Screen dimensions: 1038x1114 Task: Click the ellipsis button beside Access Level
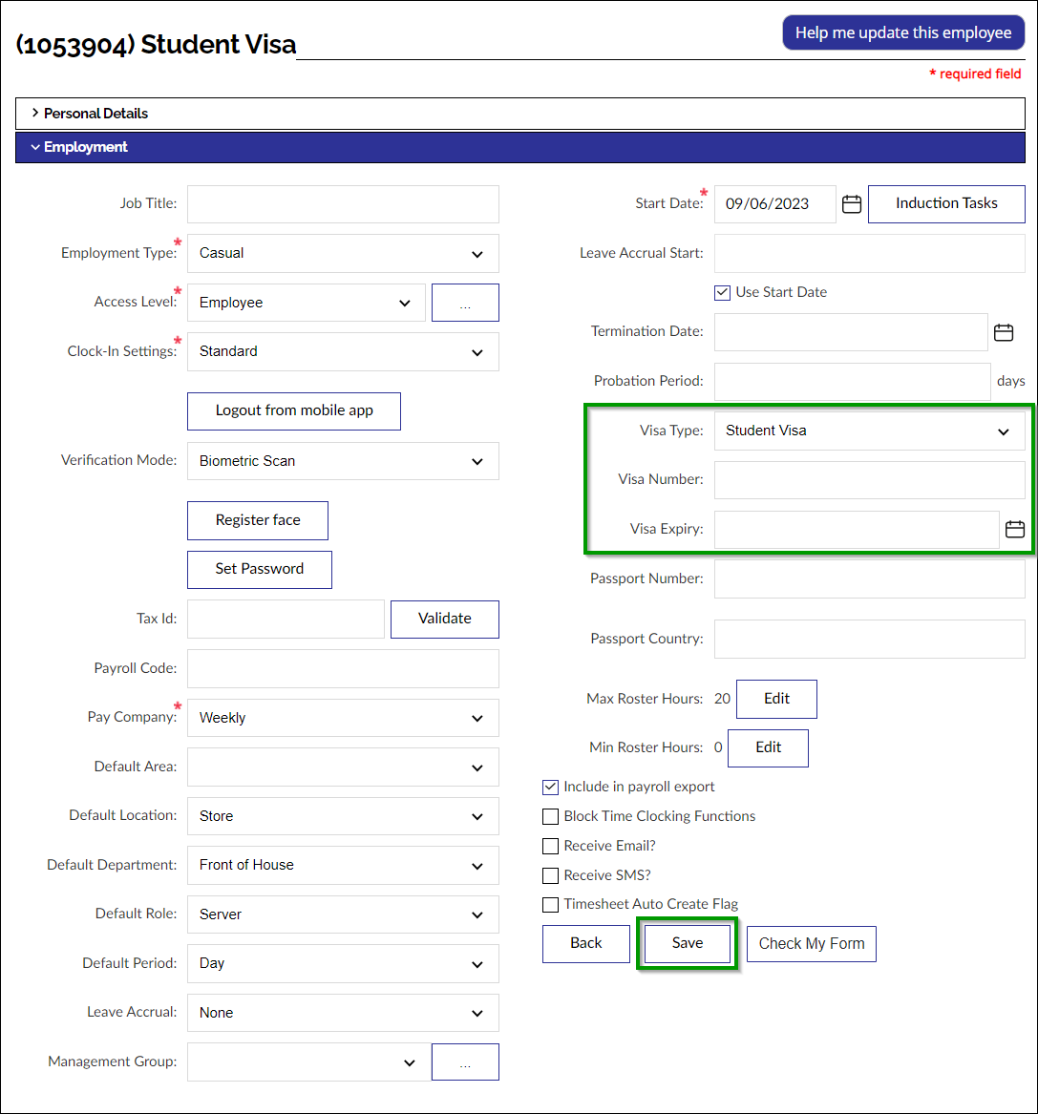click(465, 302)
